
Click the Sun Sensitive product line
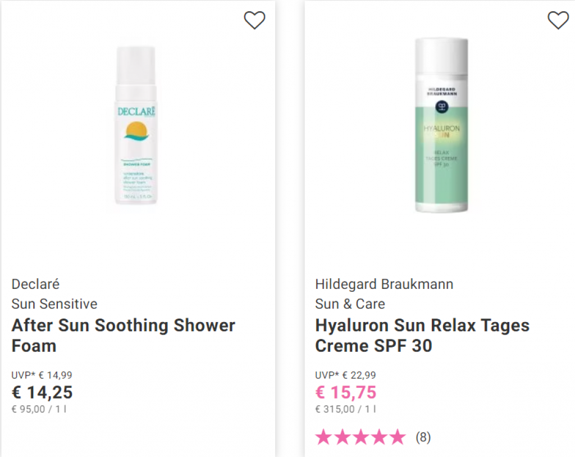click(x=54, y=304)
